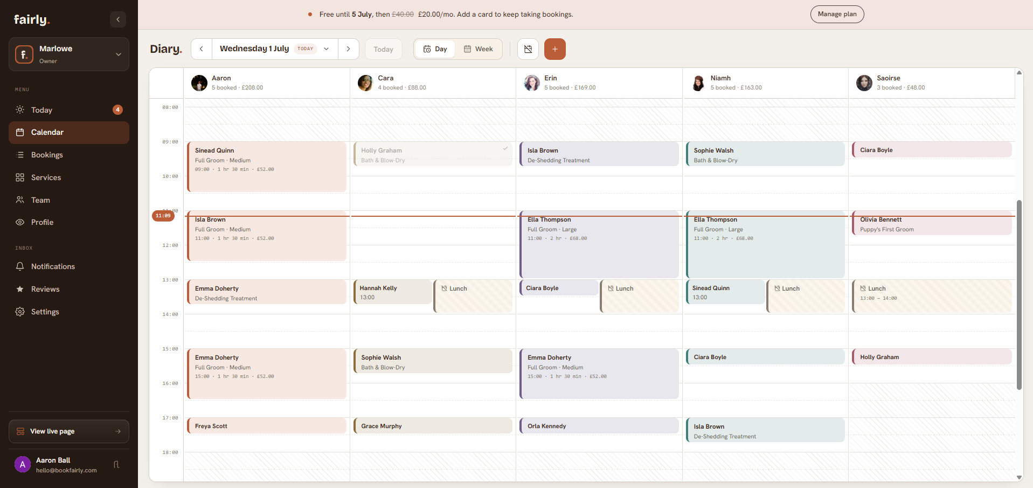1033x488 pixels.
Task: Open Grace Murphy's booking
Action: (433, 425)
